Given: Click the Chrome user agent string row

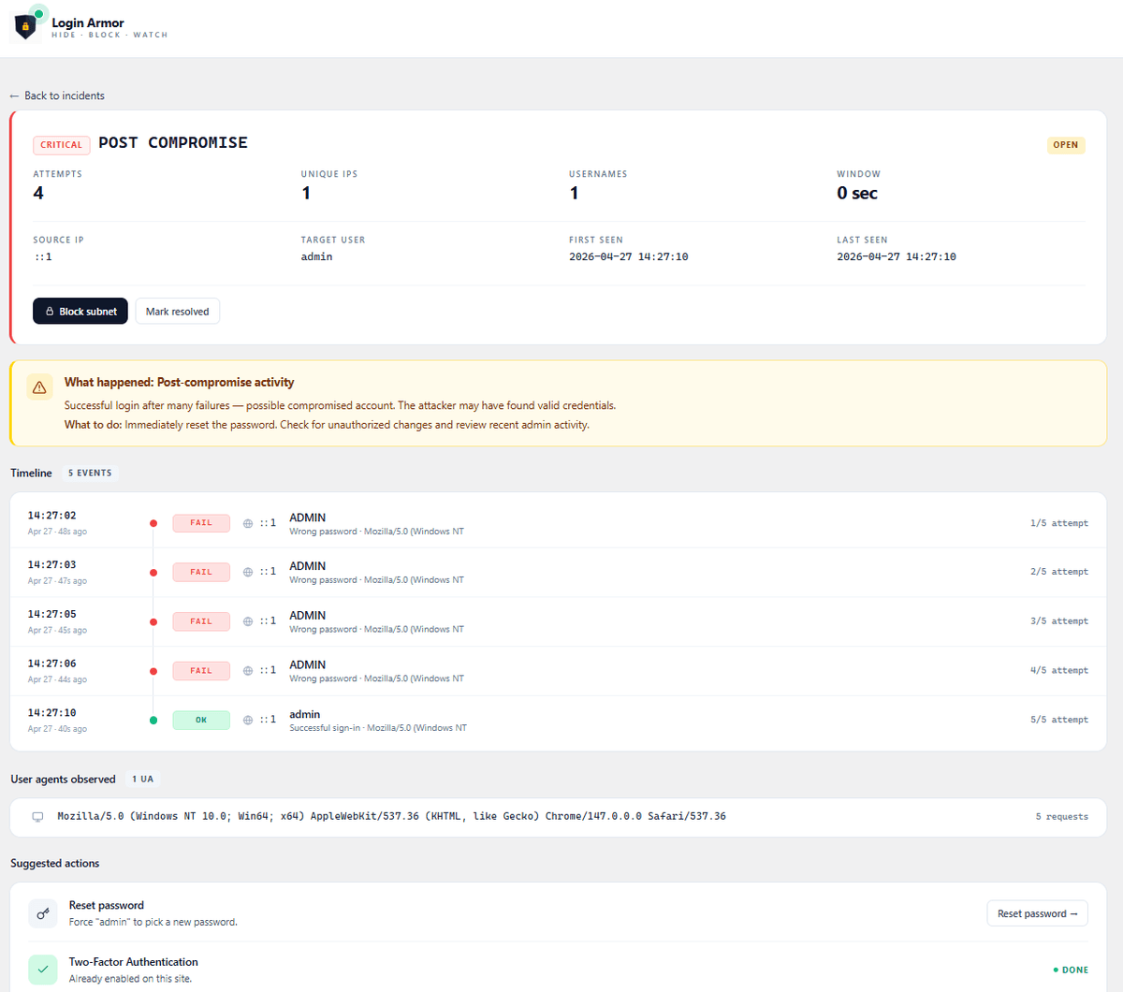Looking at the screenshot, I should pyautogui.click(x=391, y=816).
